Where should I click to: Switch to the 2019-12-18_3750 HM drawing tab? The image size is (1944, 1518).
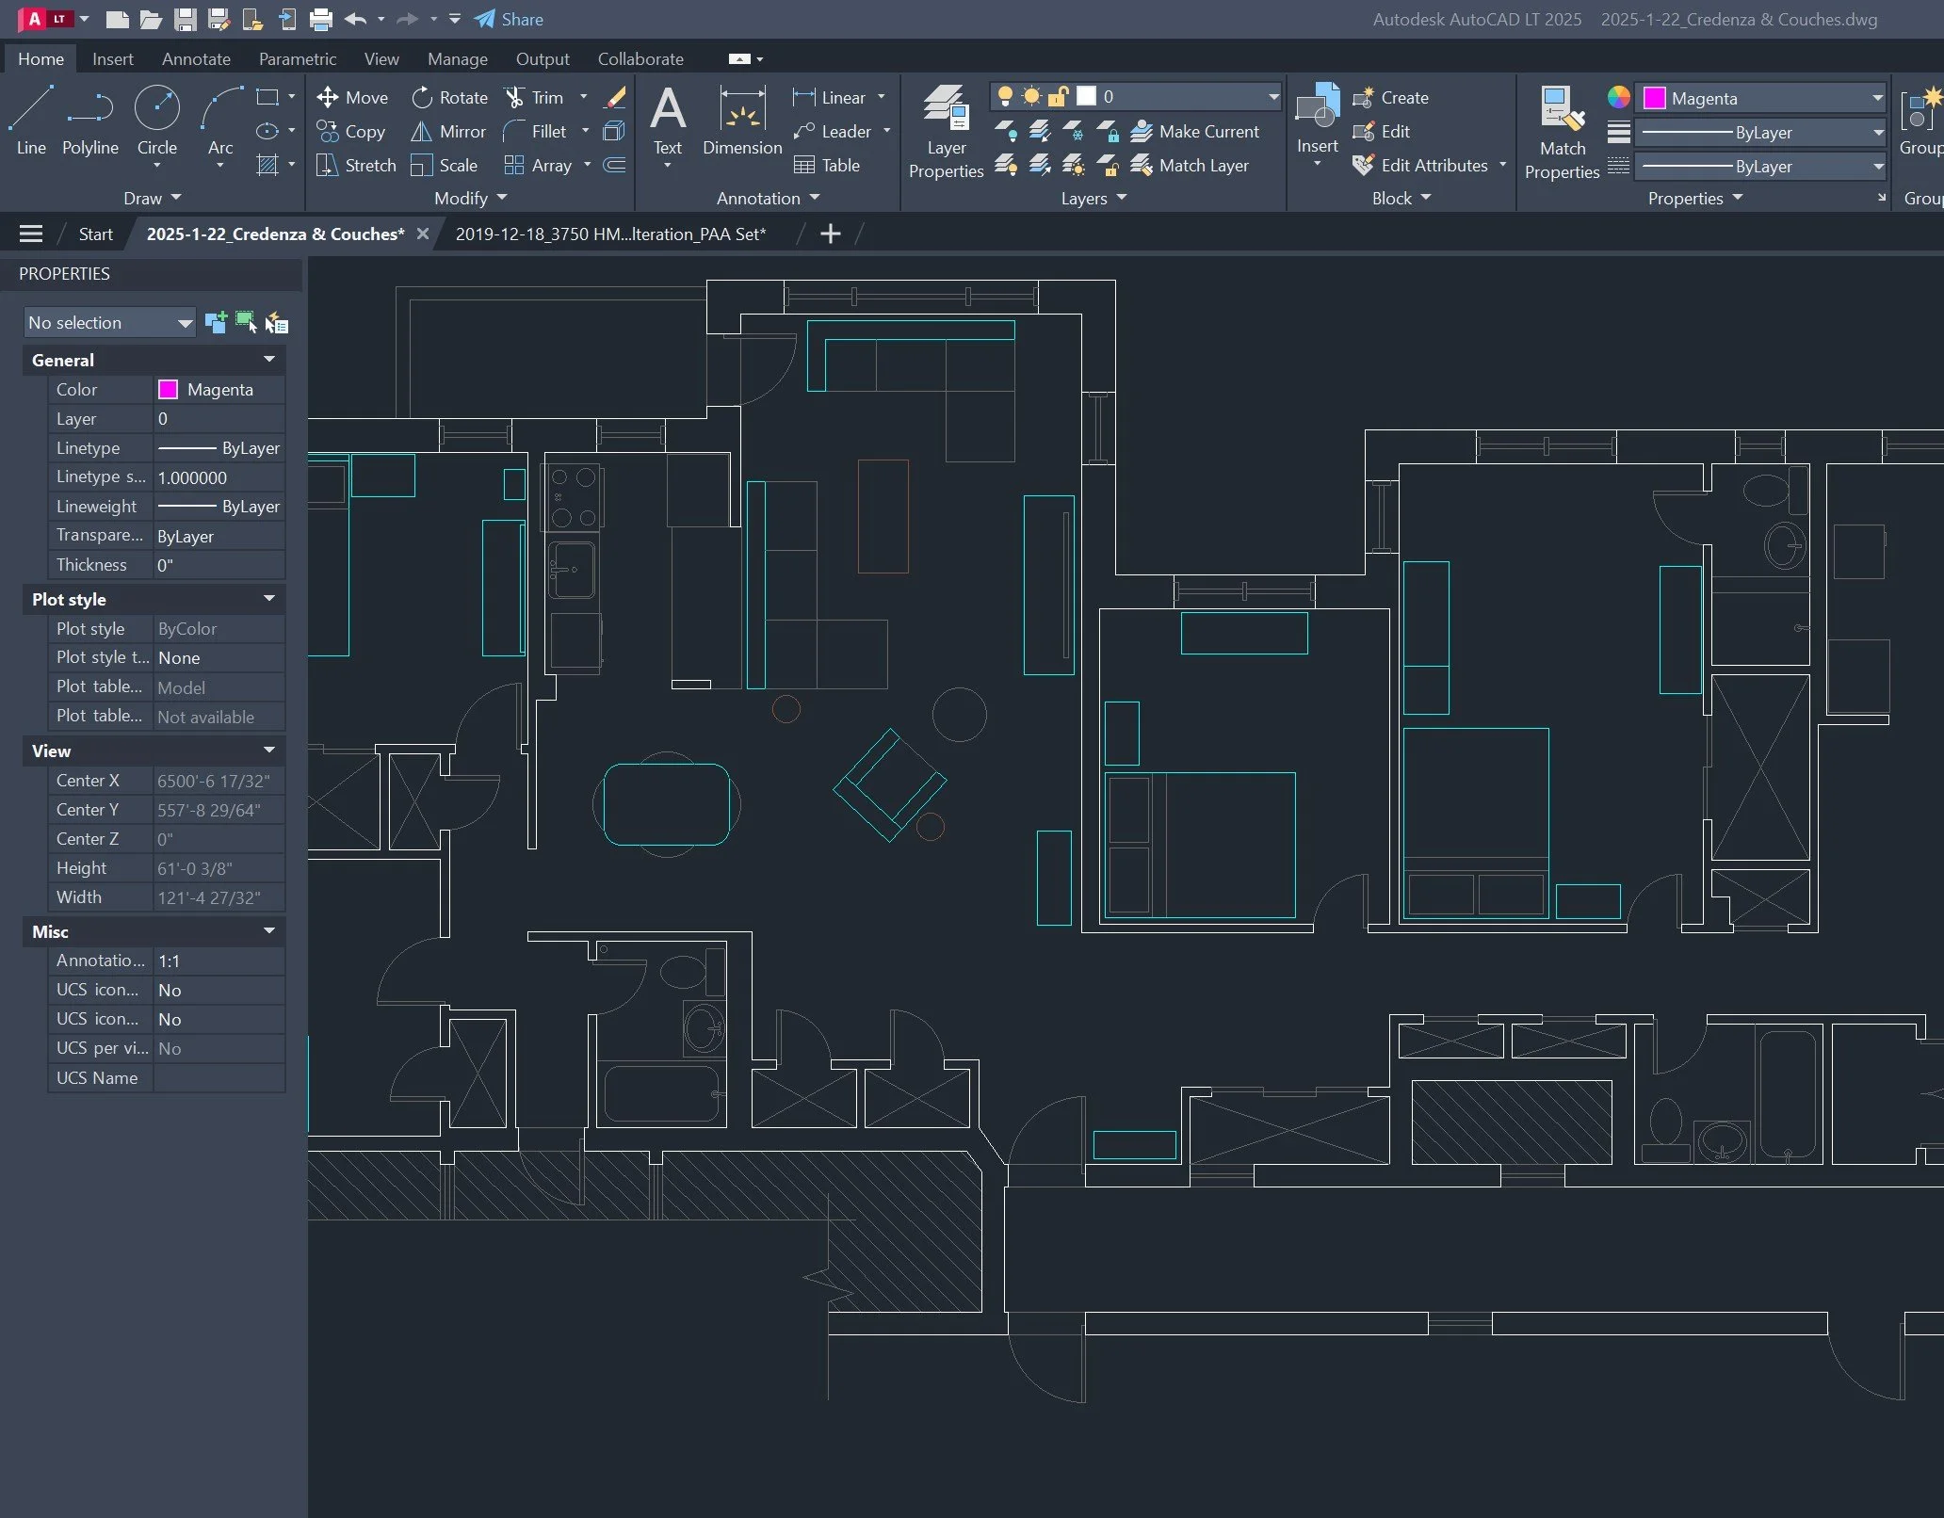(x=610, y=234)
